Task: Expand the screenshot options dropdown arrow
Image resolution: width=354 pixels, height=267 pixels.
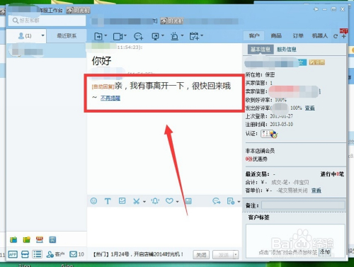Action: click(144, 202)
